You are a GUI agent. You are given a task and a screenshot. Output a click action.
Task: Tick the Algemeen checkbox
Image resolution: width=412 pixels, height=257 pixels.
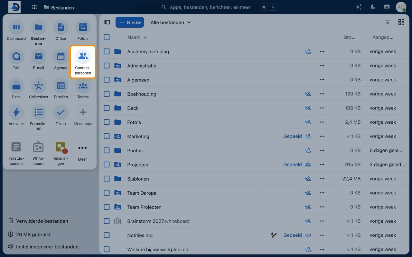click(107, 80)
